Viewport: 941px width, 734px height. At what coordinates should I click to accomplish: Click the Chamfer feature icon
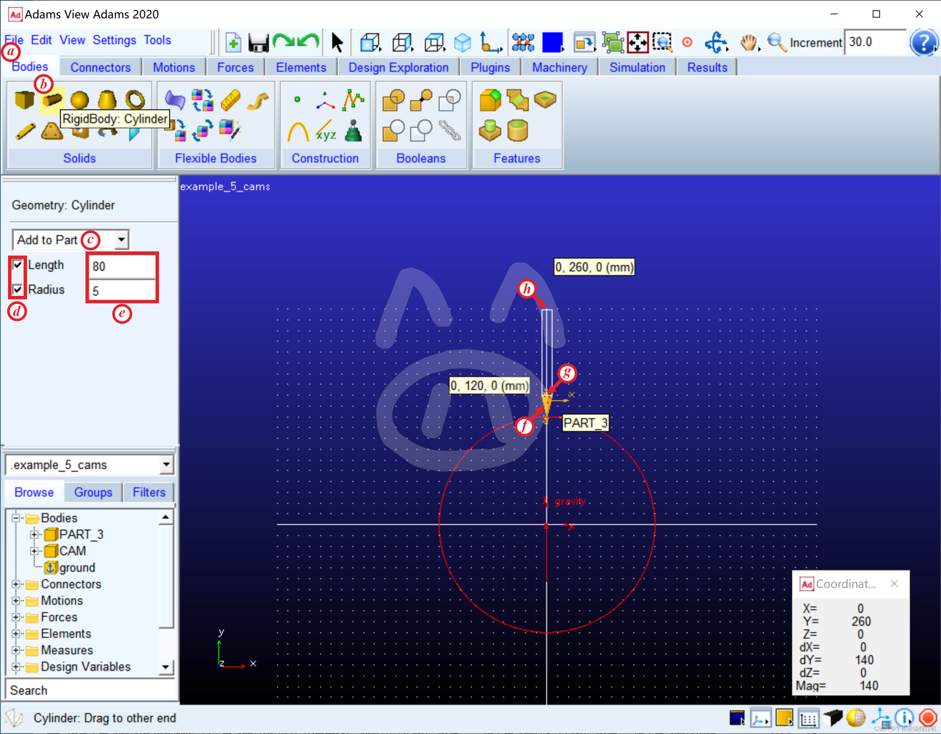tap(517, 100)
